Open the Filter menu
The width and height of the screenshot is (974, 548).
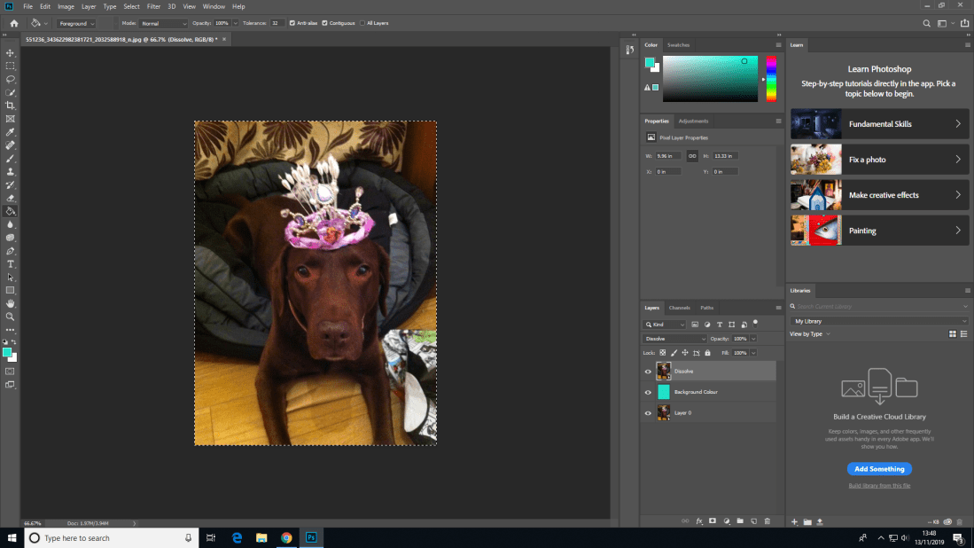(x=153, y=6)
